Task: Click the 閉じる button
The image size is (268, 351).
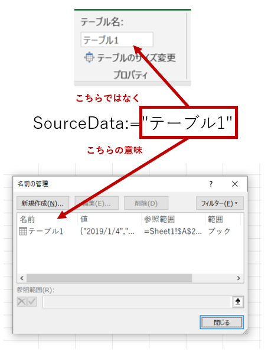Action: point(221,323)
